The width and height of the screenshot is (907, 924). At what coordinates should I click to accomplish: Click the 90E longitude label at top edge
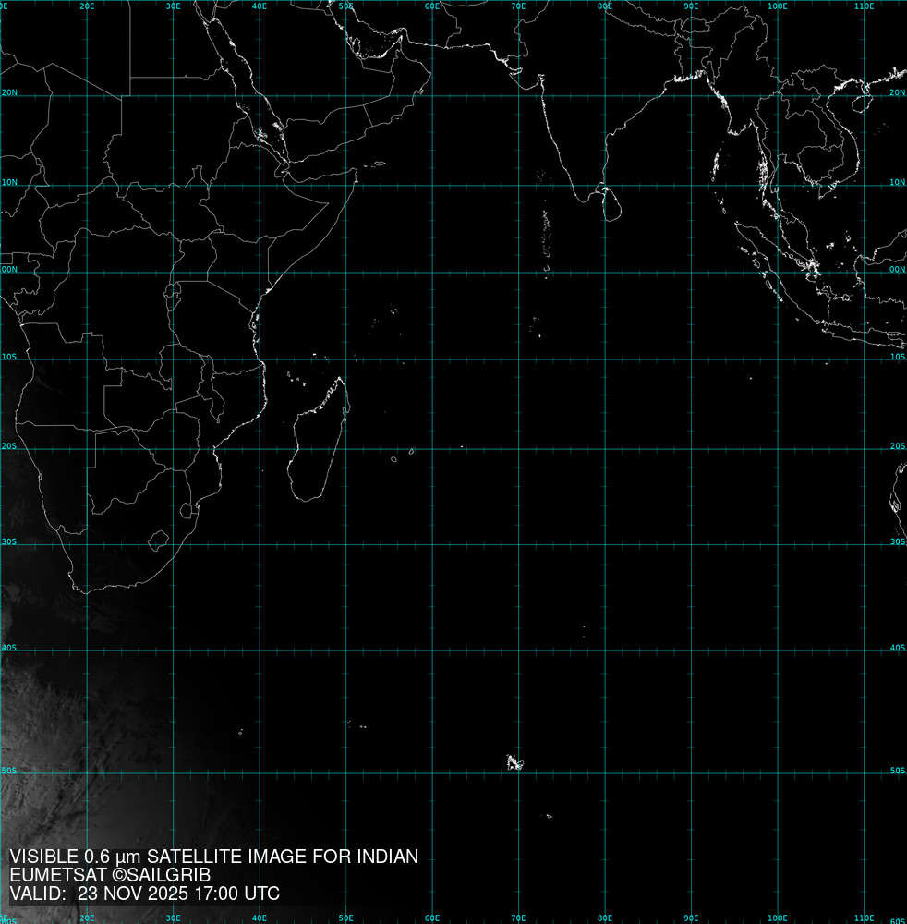point(691,6)
